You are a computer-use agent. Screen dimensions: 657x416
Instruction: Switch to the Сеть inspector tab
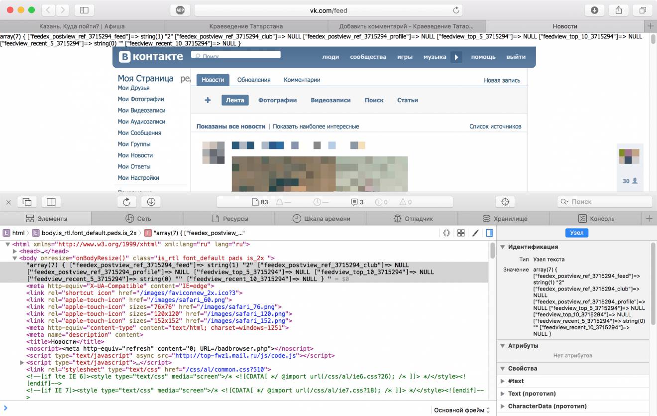[x=137, y=218]
